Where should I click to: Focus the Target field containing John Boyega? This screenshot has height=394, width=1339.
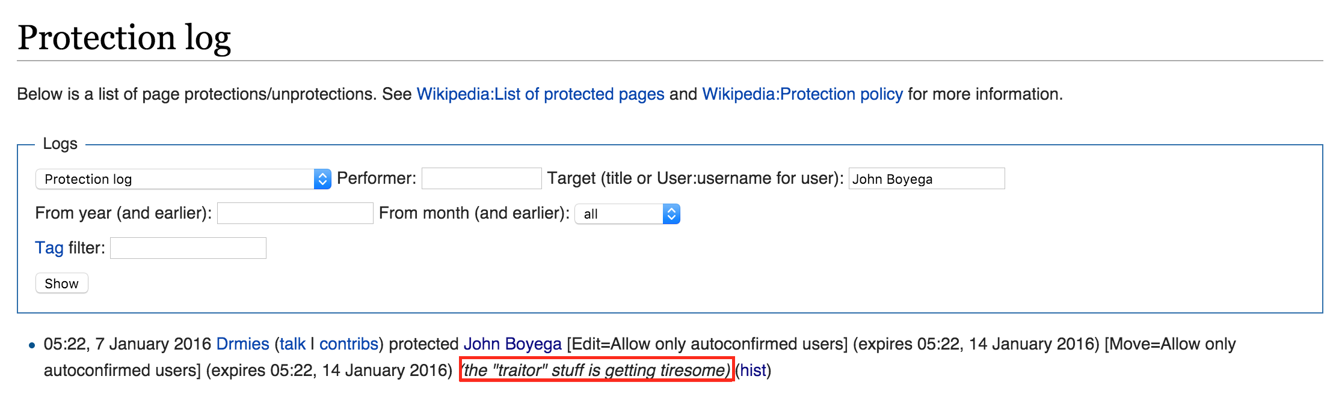tap(926, 179)
